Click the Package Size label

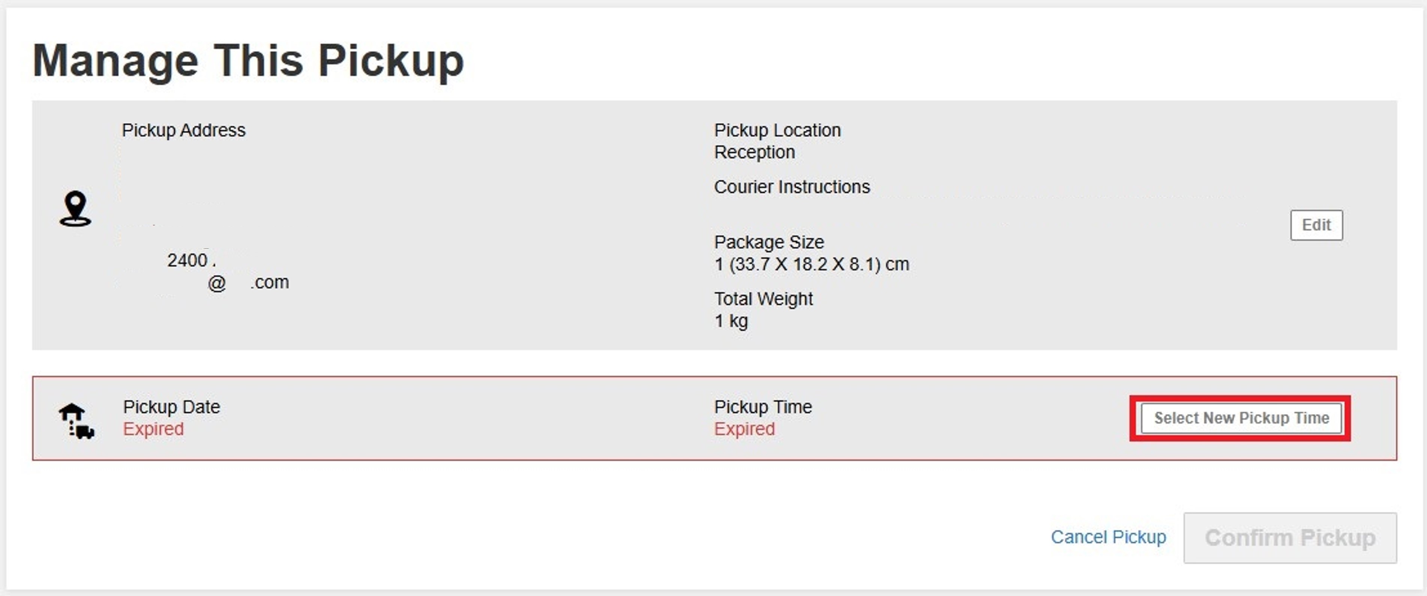[x=769, y=242]
